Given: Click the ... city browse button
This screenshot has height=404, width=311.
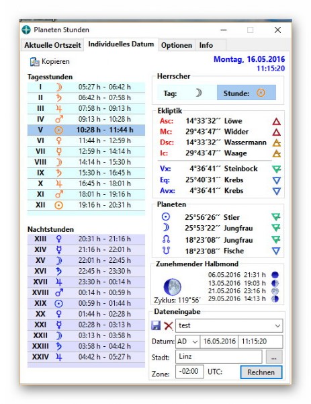Looking at the screenshot, I should [x=274, y=357].
